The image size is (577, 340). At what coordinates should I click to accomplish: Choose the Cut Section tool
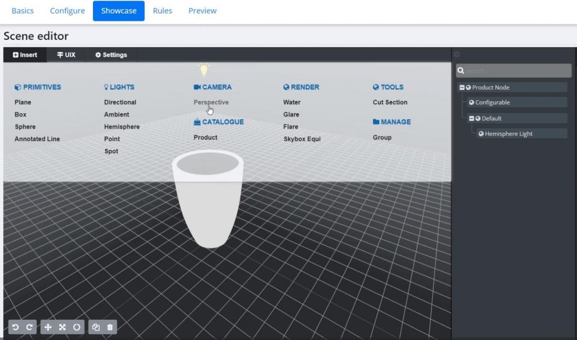click(390, 102)
